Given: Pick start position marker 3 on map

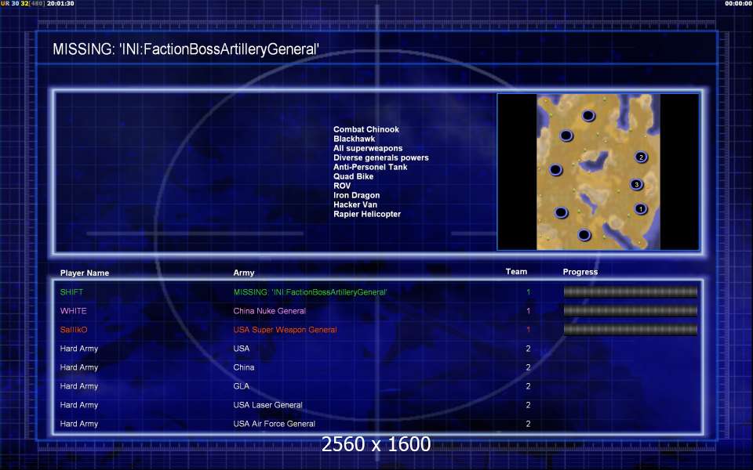Looking at the screenshot, I should 636,185.
